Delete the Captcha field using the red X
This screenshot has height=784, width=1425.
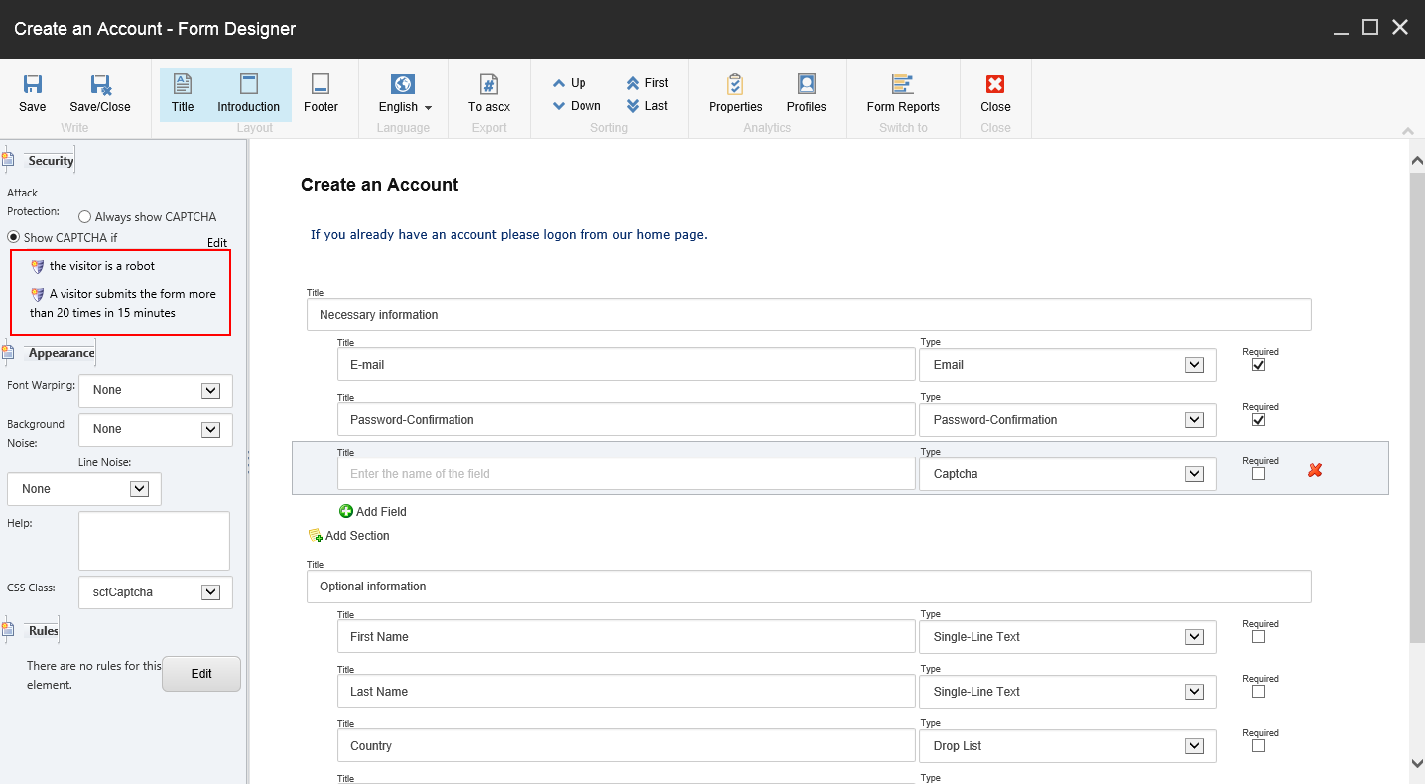[1315, 470]
